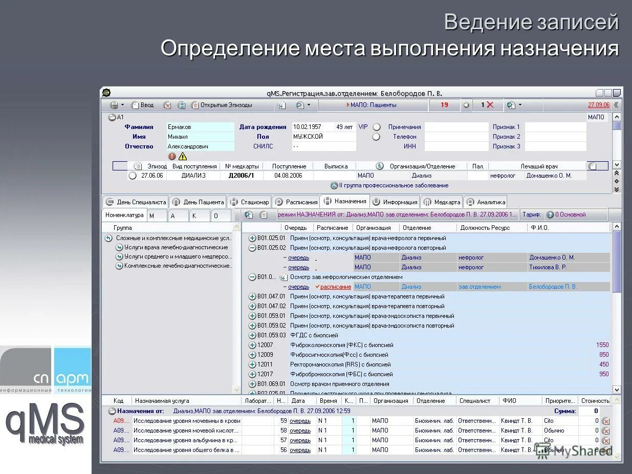
Task: Click the red X delete icon on toolbar
Action: coord(167,105)
